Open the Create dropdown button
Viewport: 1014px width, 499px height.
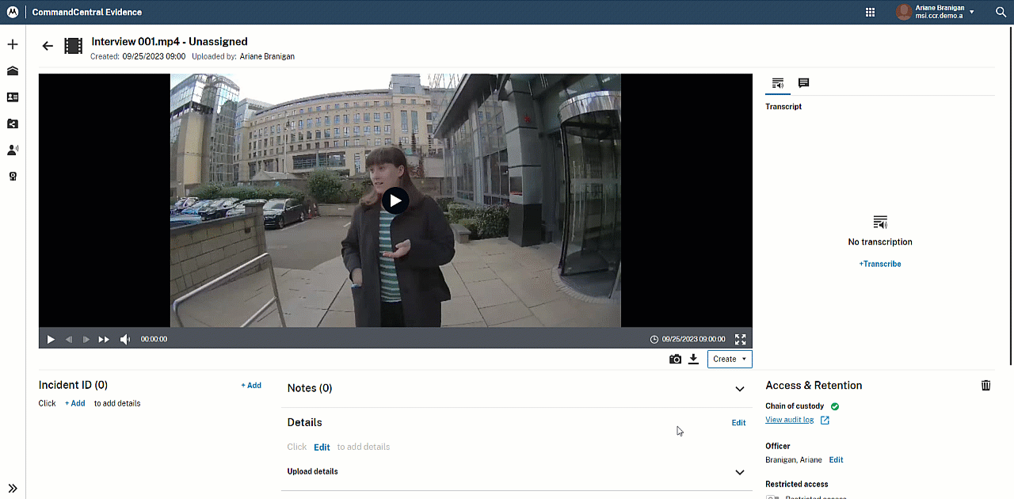coord(729,360)
